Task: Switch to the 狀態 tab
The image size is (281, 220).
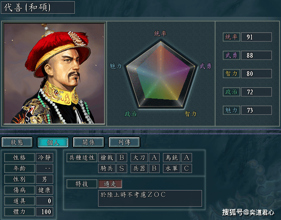Action: pyautogui.click(x=17, y=142)
